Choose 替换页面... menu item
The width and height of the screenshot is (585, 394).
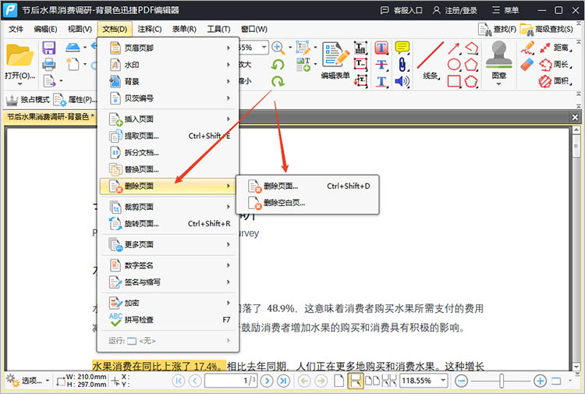[x=169, y=169]
